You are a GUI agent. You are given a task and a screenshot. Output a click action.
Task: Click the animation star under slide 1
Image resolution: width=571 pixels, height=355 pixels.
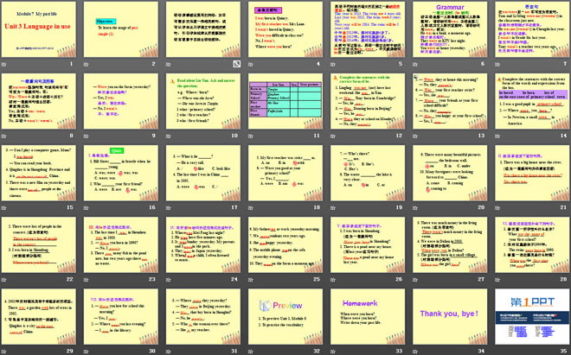pos(4,65)
